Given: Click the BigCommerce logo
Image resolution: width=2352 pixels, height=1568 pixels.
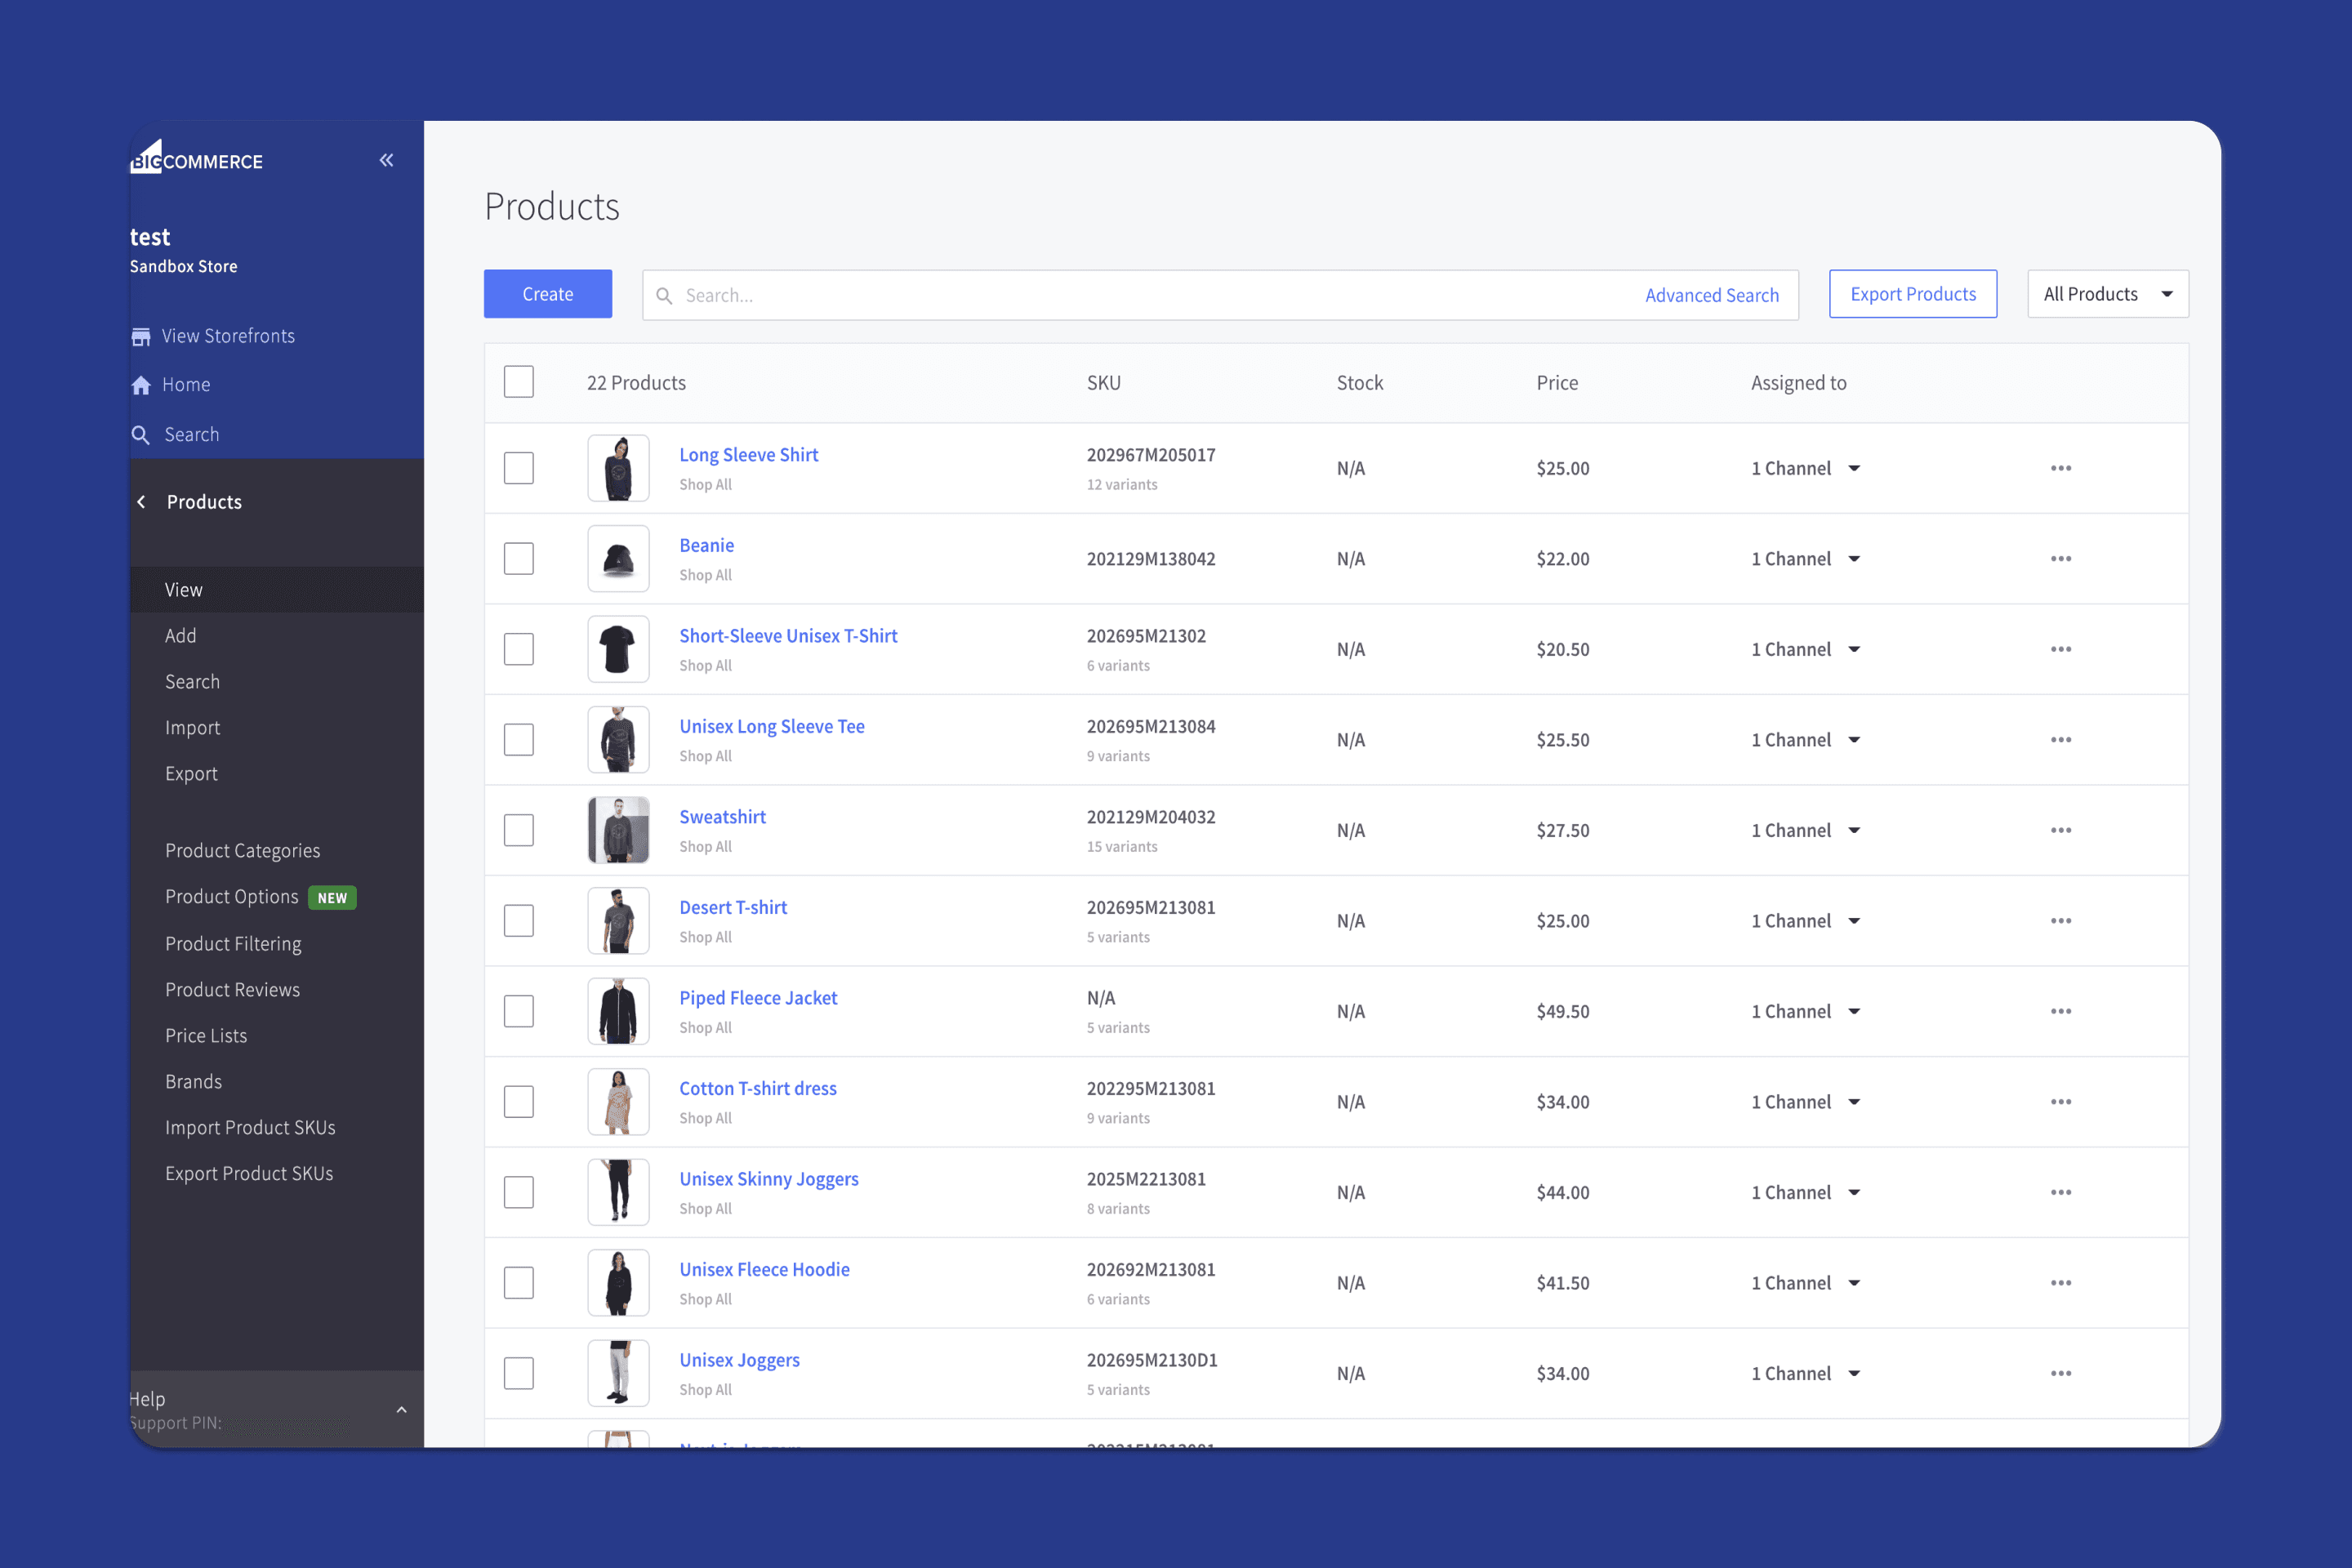Looking at the screenshot, I should (197, 159).
